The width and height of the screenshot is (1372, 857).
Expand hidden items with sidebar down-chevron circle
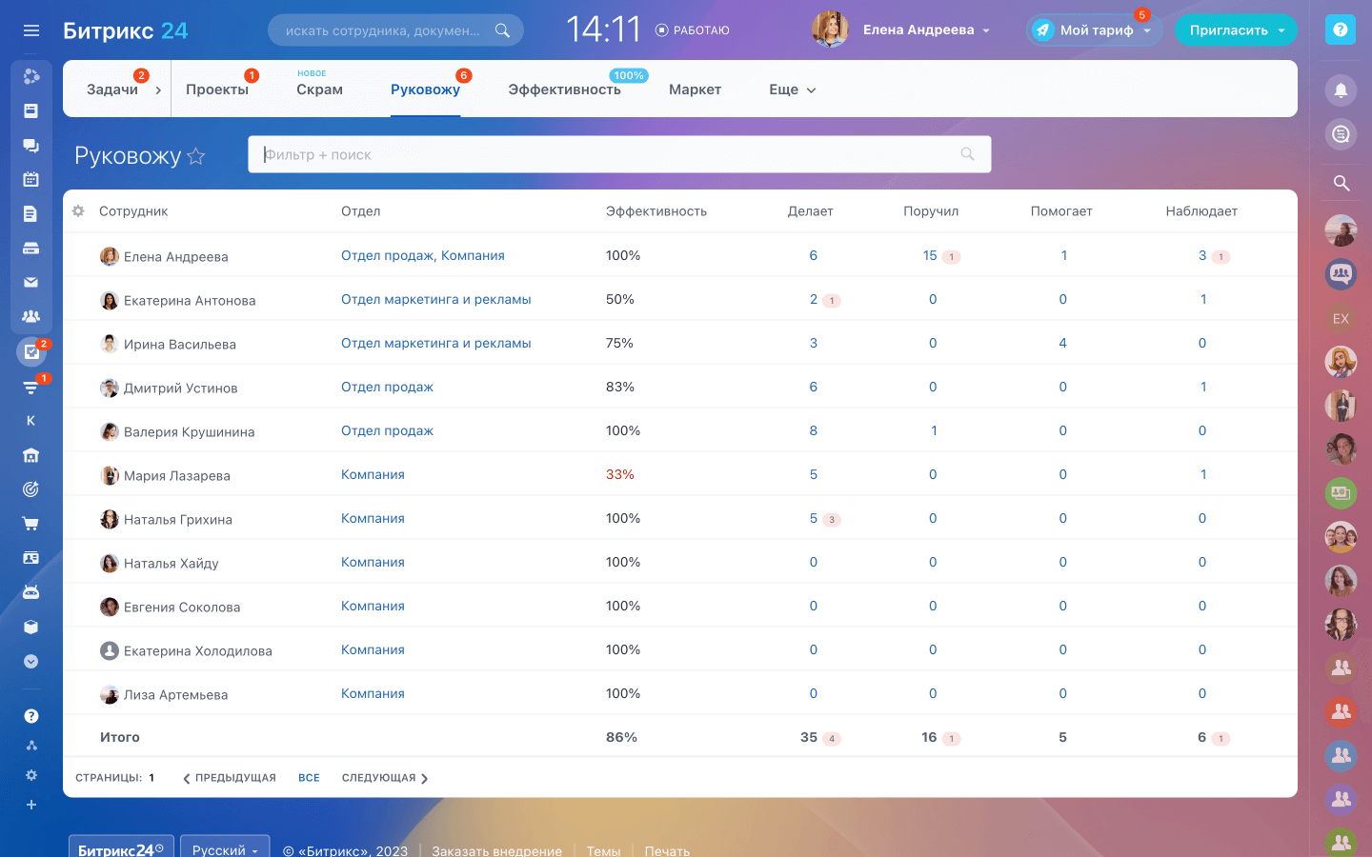click(30, 661)
